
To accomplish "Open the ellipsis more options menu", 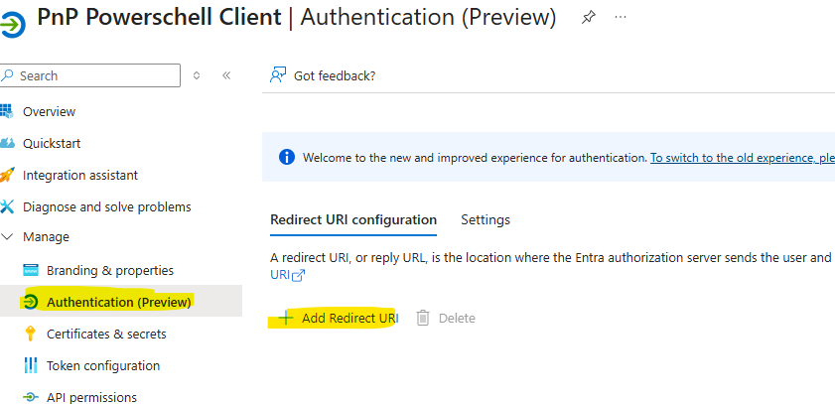I will (621, 18).
